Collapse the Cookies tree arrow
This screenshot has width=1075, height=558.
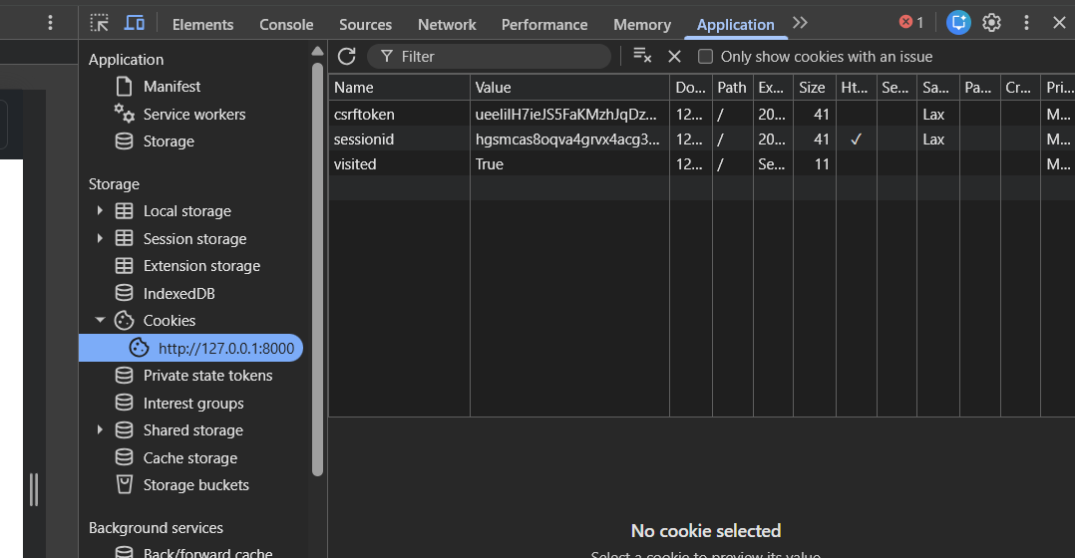pyautogui.click(x=100, y=320)
